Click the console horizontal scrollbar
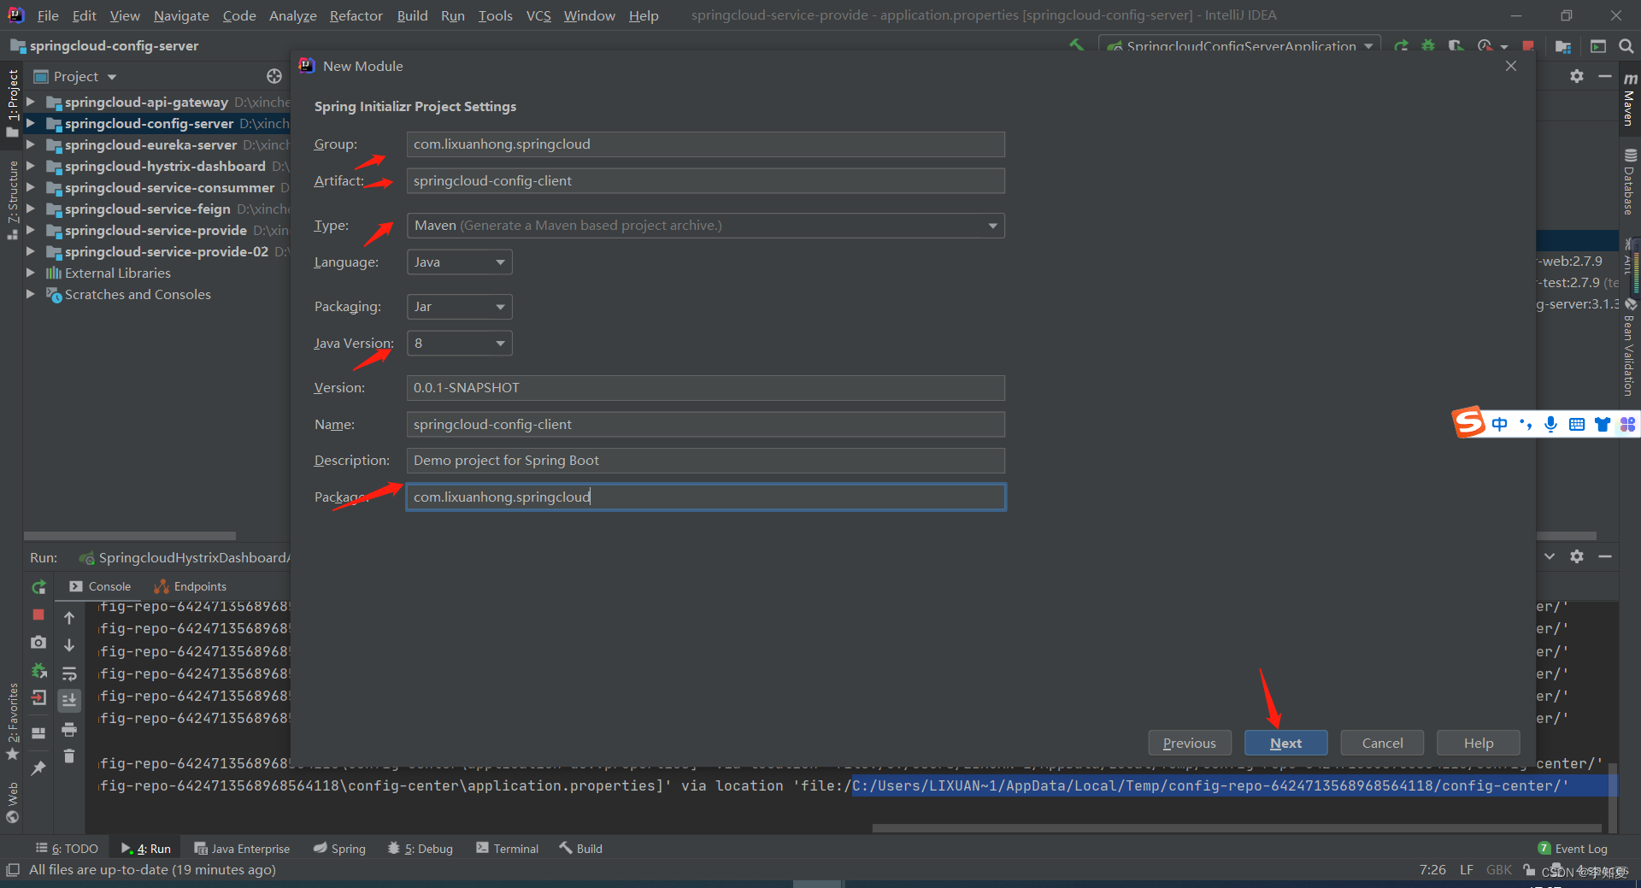 1236,827
